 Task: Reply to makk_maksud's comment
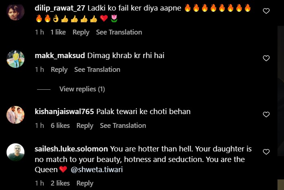pyautogui.click(x=59, y=70)
